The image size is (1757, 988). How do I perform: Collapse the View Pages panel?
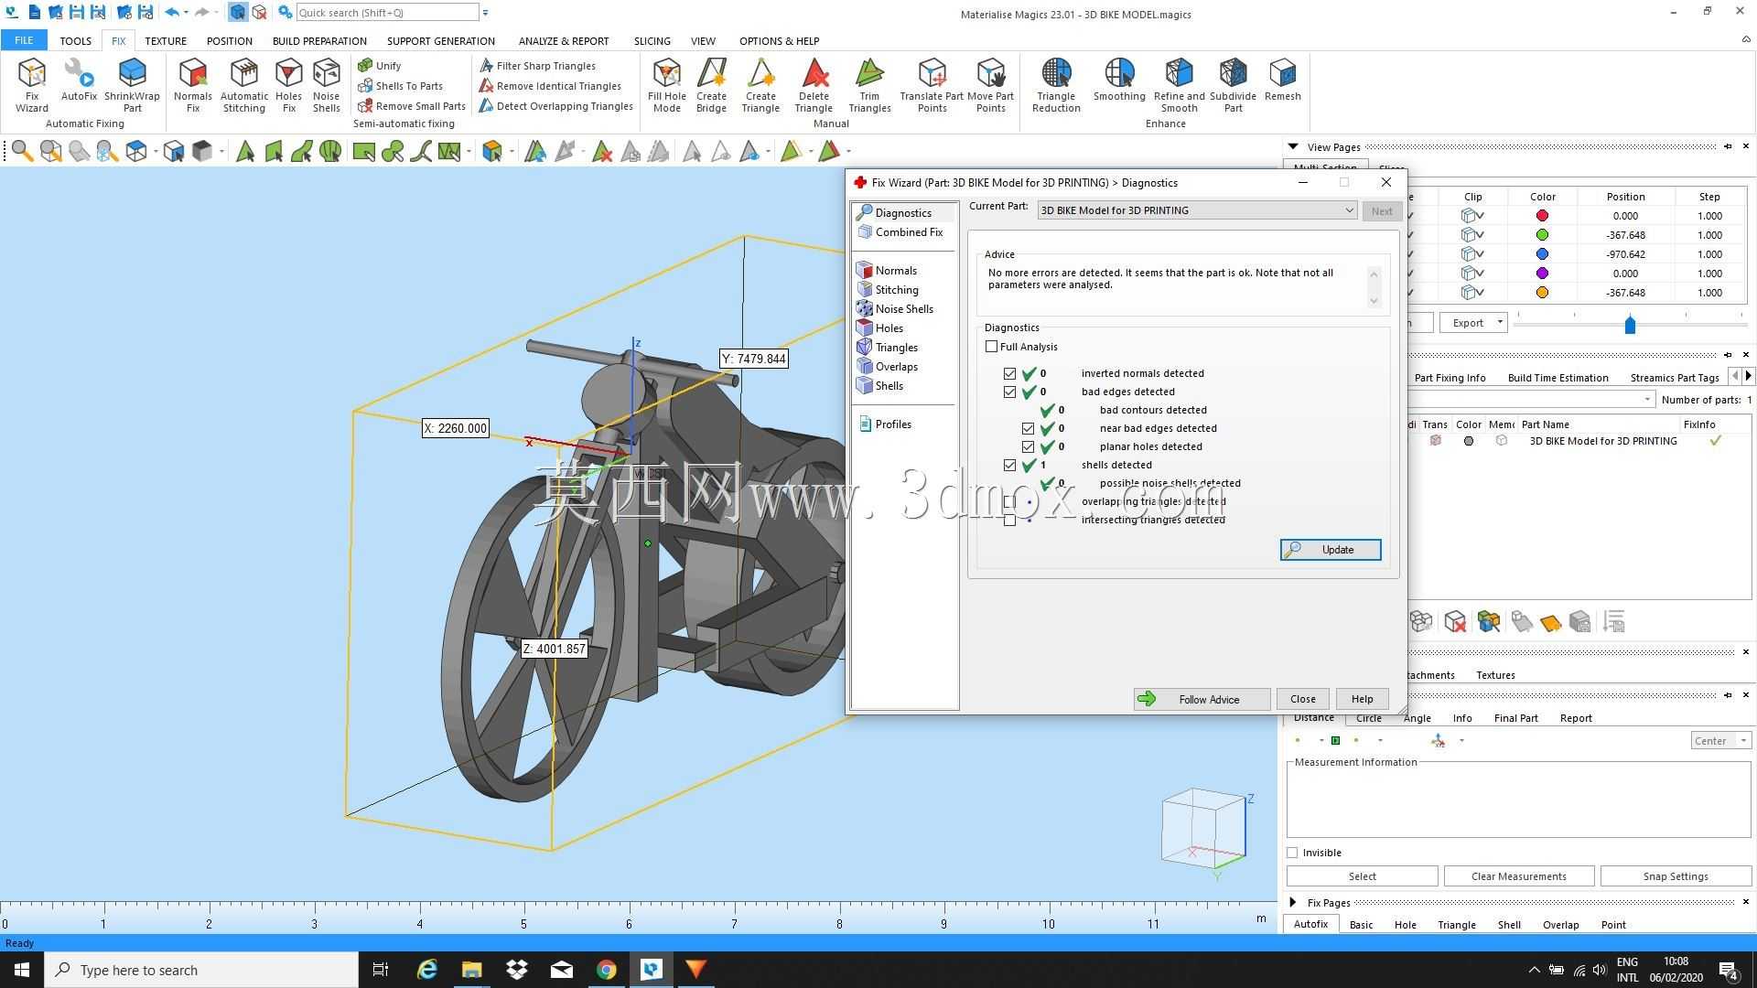point(1293,146)
